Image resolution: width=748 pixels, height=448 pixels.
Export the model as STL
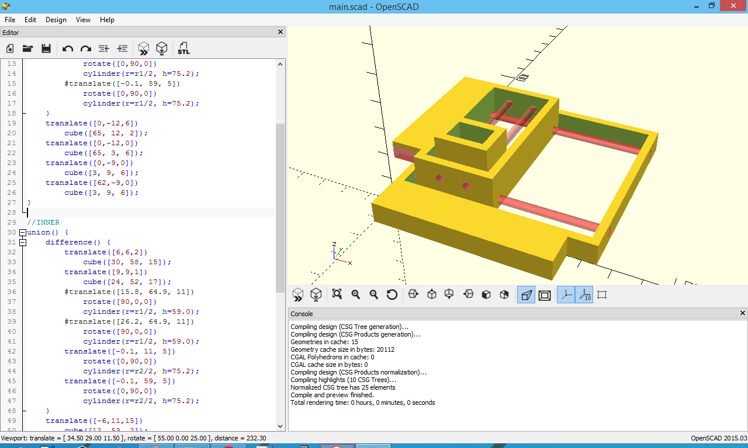tap(183, 48)
